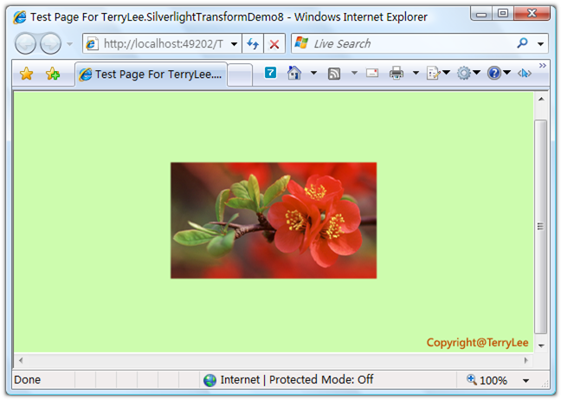
Task: Open the Help question mark menu
Action: (x=499, y=73)
